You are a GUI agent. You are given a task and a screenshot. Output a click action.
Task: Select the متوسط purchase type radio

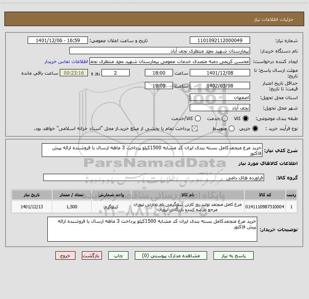[x=232, y=128]
